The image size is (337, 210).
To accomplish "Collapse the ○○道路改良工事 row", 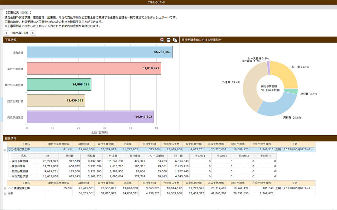I will tap(5, 149).
